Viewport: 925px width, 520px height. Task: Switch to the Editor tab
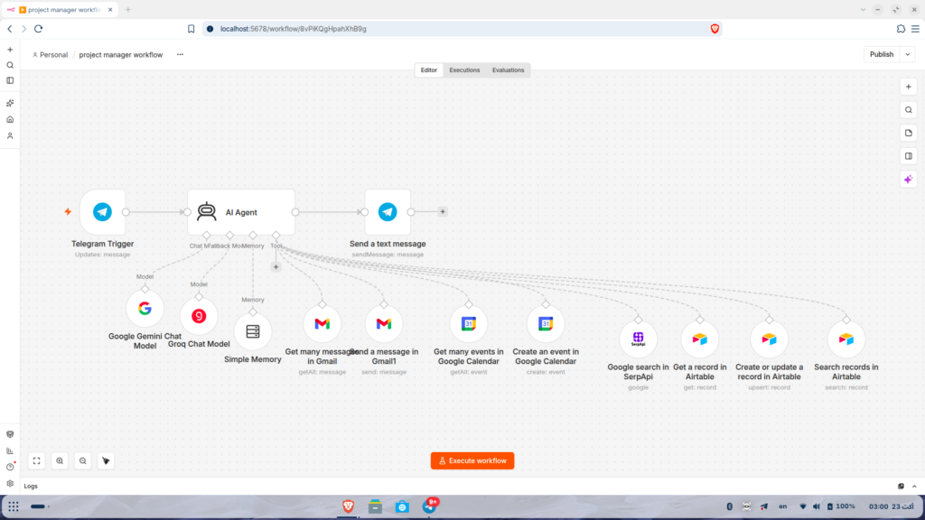(x=429, y=70)
